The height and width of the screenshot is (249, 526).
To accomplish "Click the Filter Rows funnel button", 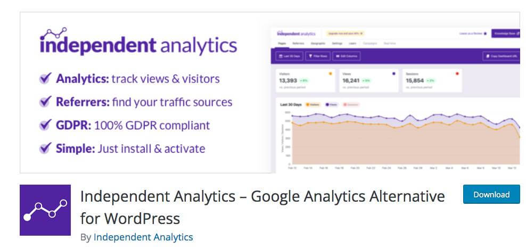I will point(318,56).
